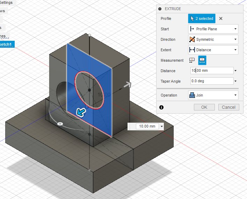Open the Distance field dropdown arrow
Image resolution: width=247 pixels, height=199 pixels.
pyautogui.click(x=235, y=71)
